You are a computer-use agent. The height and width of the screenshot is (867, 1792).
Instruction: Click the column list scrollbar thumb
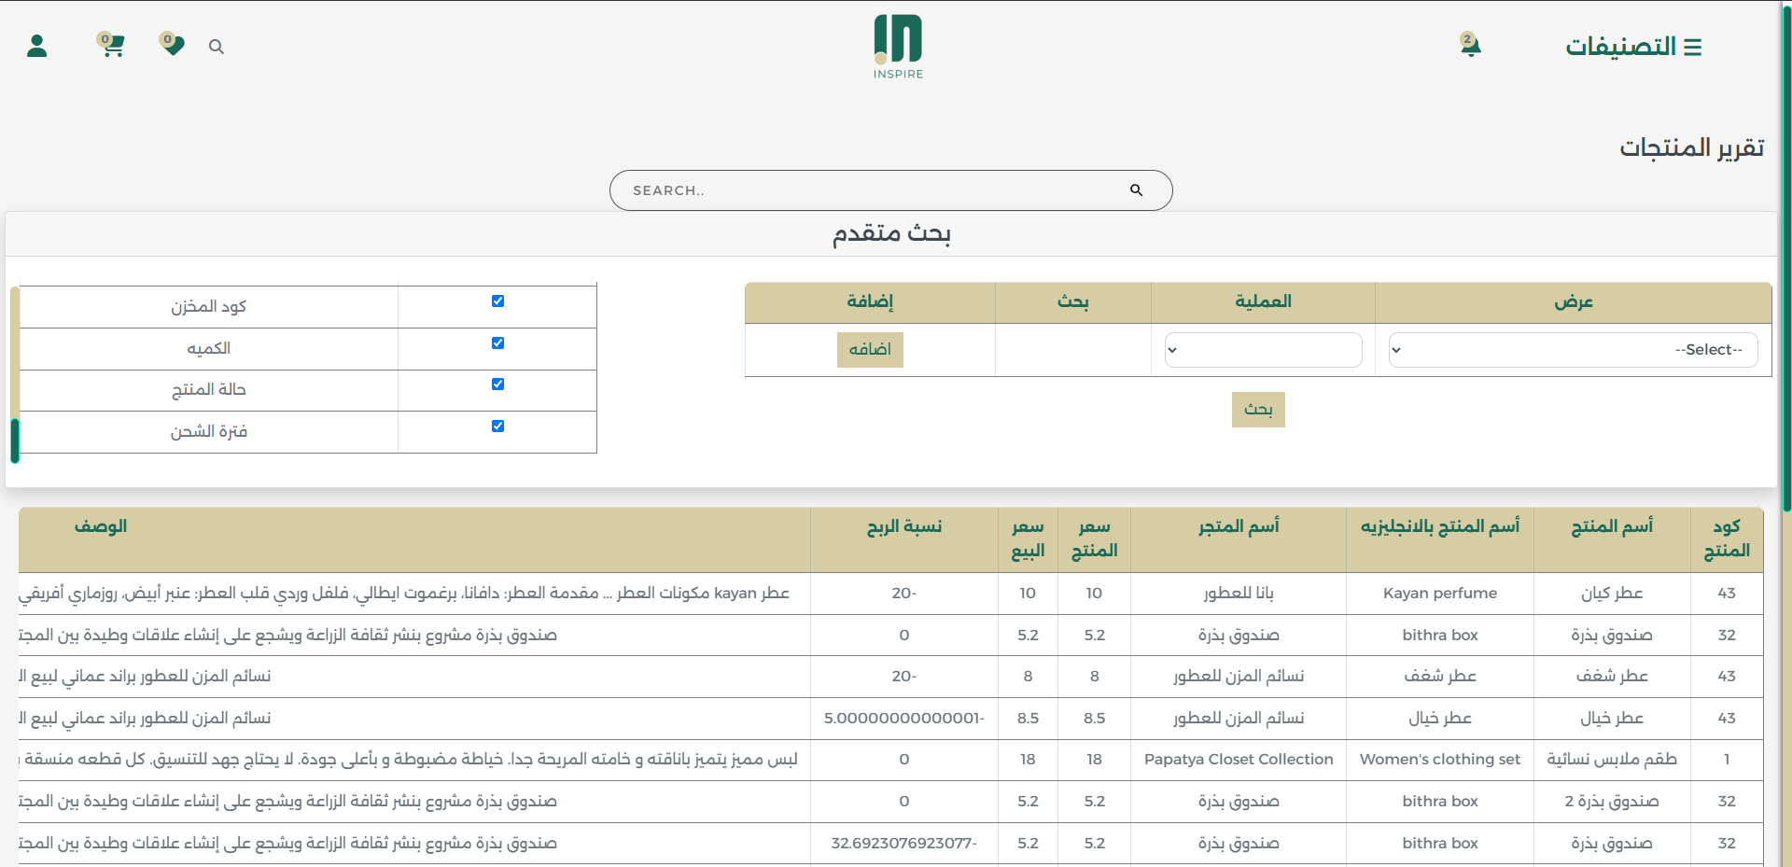tap(15, 440)
